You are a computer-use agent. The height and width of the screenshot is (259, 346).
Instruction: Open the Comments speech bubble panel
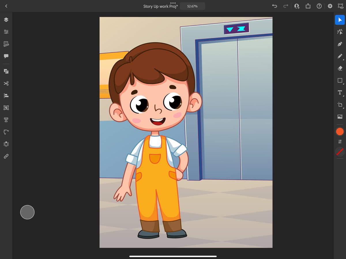pyautogui.click(x=6, y=56)
